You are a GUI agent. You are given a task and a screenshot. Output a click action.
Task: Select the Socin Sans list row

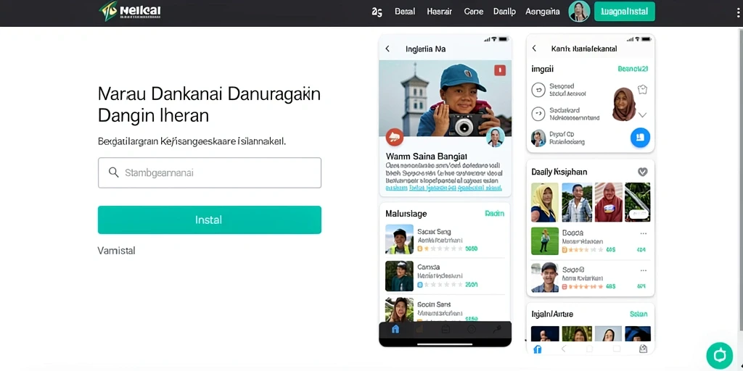[x=445, y=310]
